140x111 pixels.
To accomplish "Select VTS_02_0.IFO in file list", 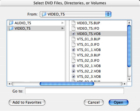I will [x=98, y=61].
